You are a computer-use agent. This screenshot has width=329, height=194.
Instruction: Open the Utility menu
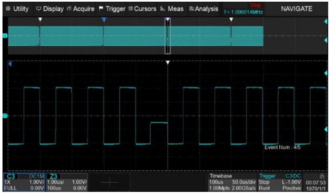coord(17,8)
